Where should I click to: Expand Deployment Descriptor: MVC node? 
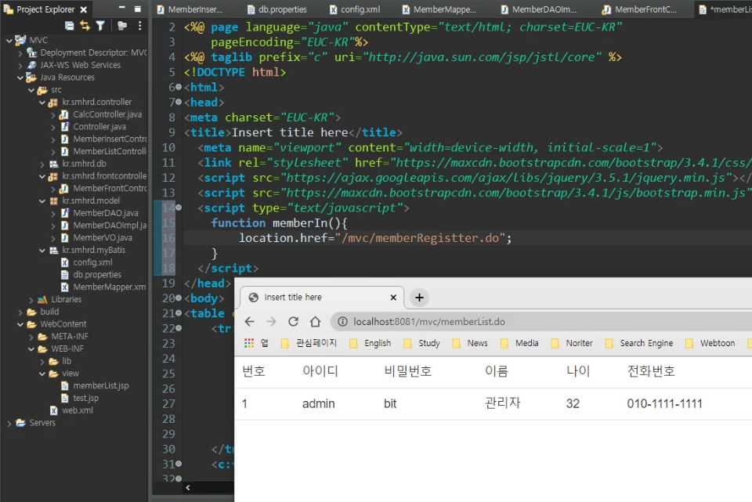(x=20, y=53)
